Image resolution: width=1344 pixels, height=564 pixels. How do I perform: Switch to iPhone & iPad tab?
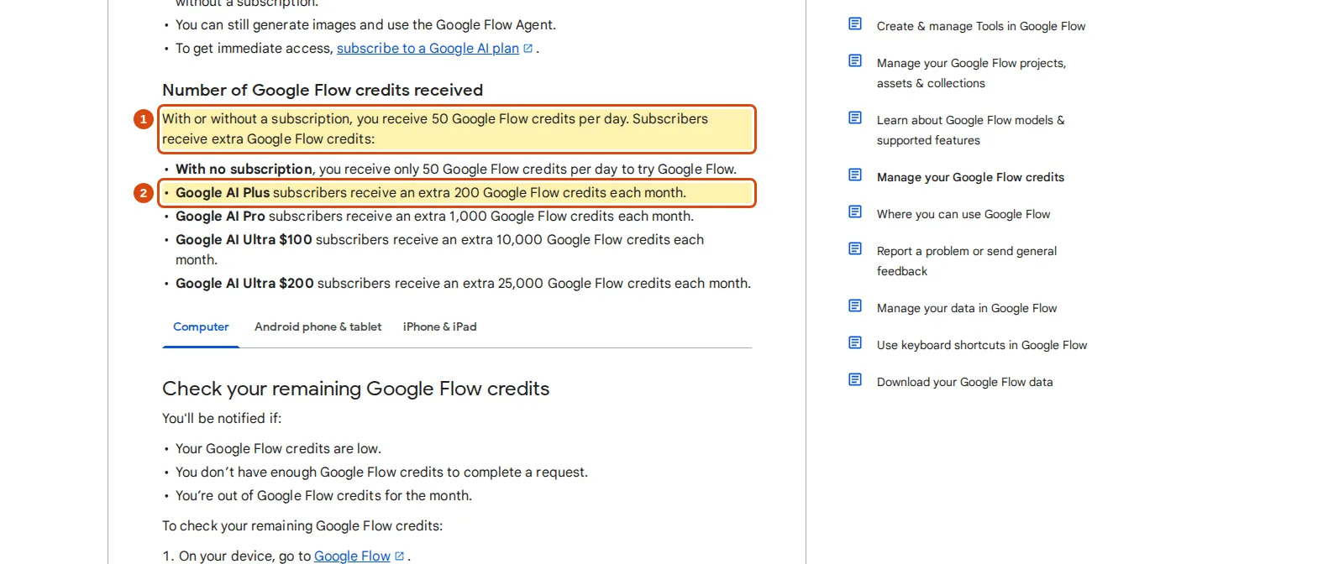(439, 327)
